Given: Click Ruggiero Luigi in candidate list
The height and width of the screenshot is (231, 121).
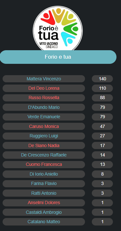Looking at the screenshot, I should point(44,136).
